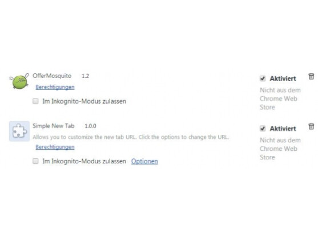Click the OfferMosquito extension name
Screen dimensions: 318x238
click(52, 76)
